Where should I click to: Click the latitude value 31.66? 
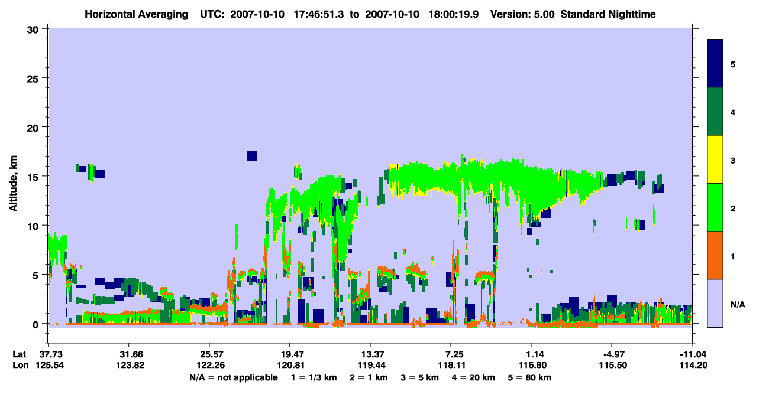coord(128,354)
